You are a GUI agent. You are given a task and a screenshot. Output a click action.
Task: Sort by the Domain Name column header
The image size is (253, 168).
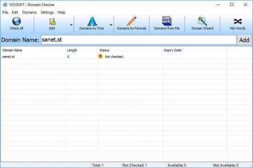pos(33,50)
